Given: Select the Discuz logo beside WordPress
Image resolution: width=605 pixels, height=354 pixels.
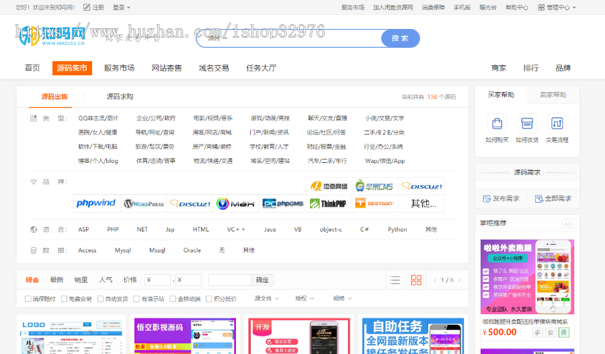Looking at the screenshot, I should point(190,203).
